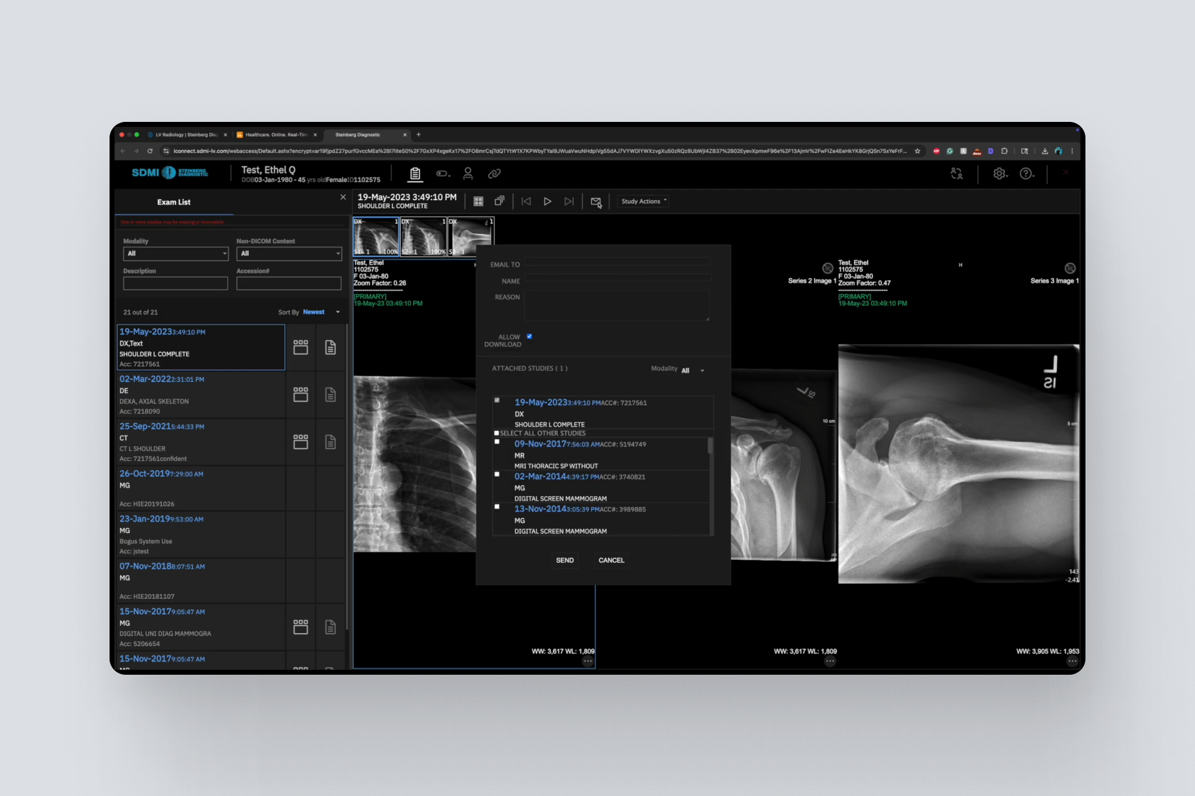
Task: Click the link chain icon in header
Action: [494, 174]
